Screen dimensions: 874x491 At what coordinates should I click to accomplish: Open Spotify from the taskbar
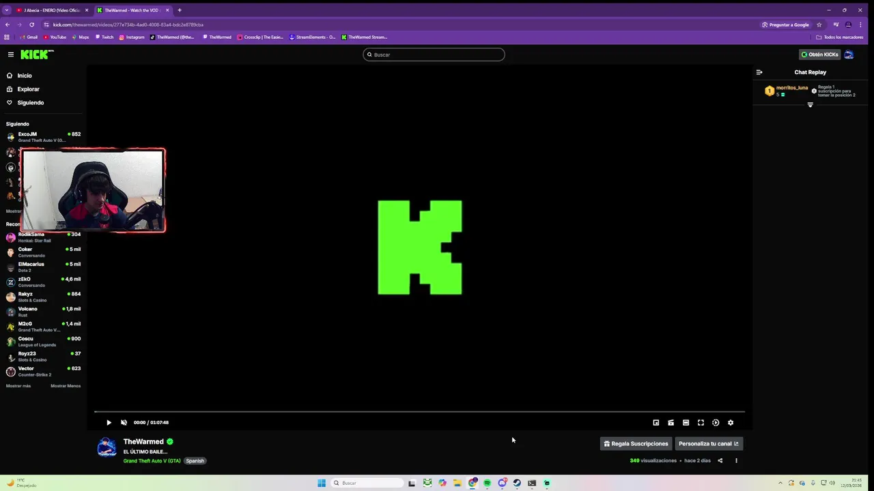pos(487,483)
